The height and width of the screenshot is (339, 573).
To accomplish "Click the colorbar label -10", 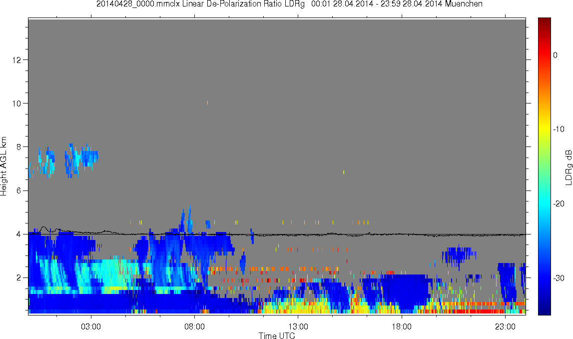I will [x=559, y=129].
